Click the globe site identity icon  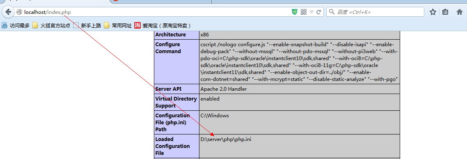[19, 12]
